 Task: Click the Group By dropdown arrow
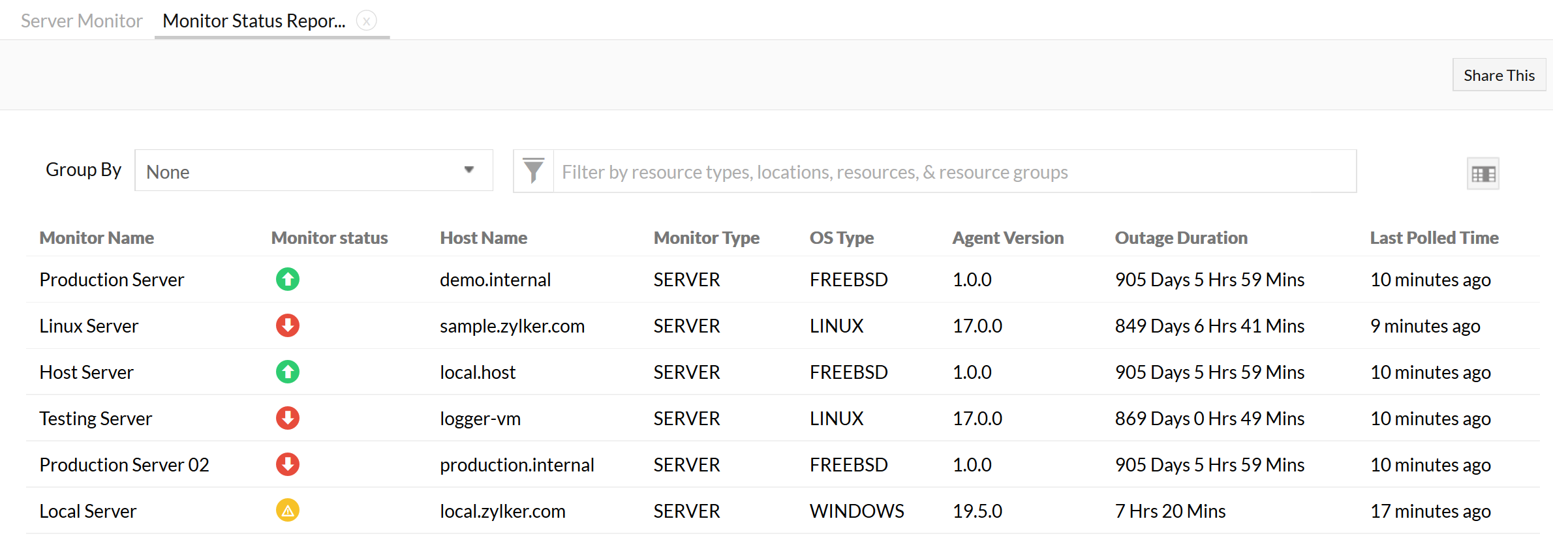(x=469, y=170)
